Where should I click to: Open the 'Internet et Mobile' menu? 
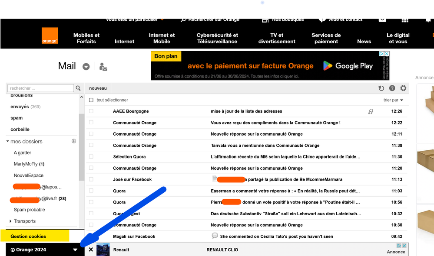pyautogui.click(x=162, y=39)
